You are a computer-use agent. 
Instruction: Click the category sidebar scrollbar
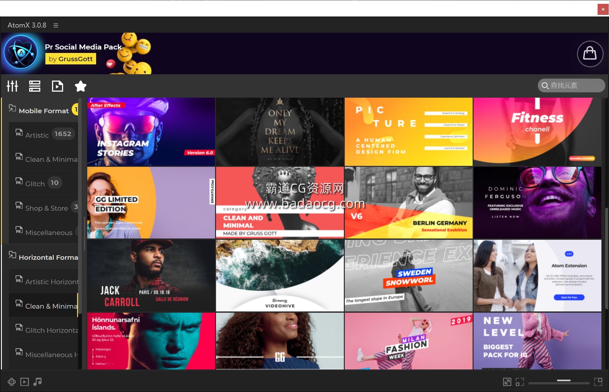point(80,206)
